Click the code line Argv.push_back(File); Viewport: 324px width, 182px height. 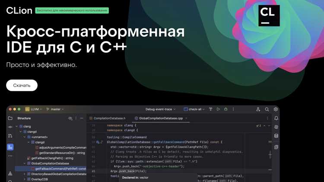[128, 171]
